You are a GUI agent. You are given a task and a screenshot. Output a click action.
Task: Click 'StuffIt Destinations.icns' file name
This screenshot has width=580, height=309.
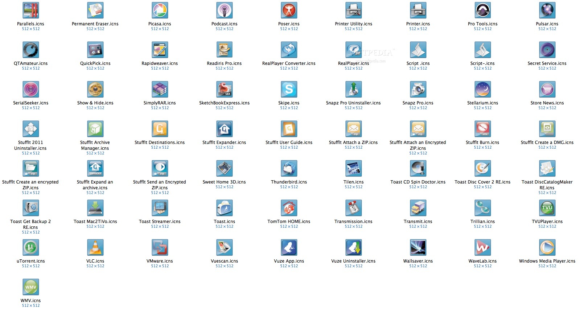click(160, 143)
